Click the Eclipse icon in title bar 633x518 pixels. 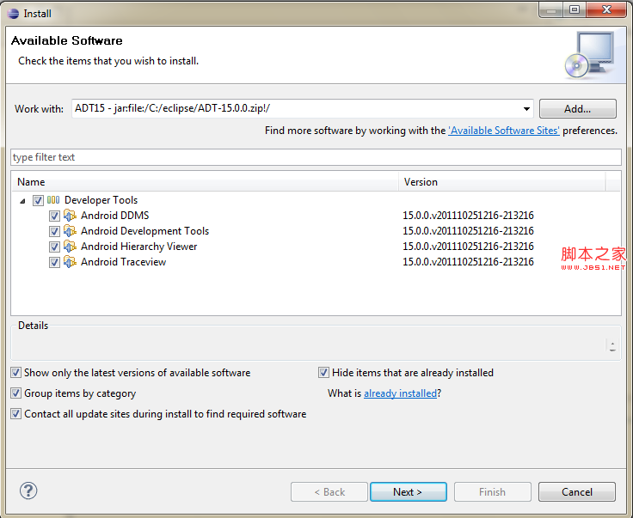point(12,12)
